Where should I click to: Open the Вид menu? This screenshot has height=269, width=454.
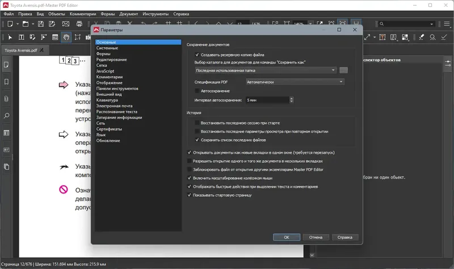[x=40, y=14]
